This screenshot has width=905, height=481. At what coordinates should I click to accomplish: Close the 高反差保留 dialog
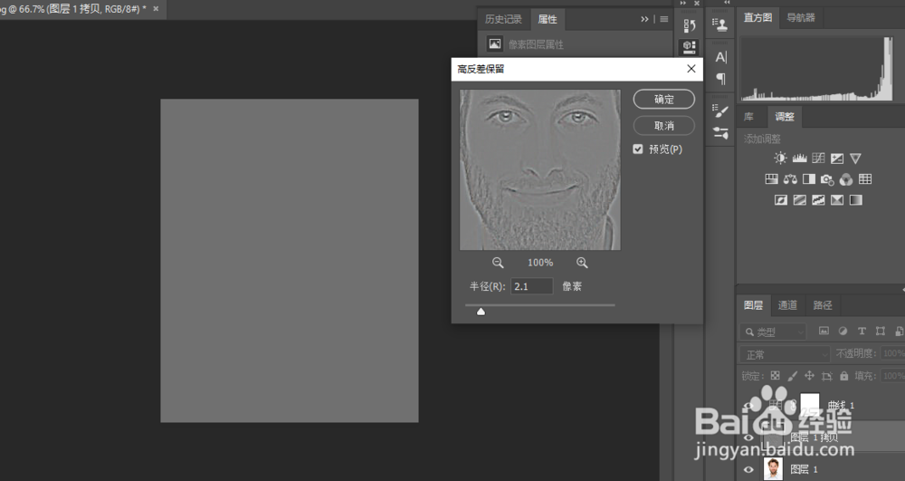pyautogui.click(x=691, y=69)
